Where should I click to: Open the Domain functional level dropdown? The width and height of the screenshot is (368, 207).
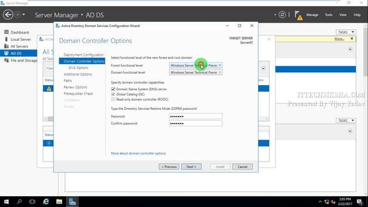(195, 72)
